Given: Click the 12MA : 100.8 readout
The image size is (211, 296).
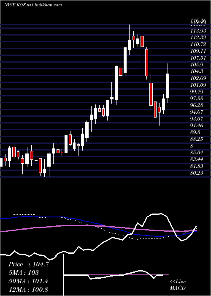Looking at the screenshot, I should point(28,289).
